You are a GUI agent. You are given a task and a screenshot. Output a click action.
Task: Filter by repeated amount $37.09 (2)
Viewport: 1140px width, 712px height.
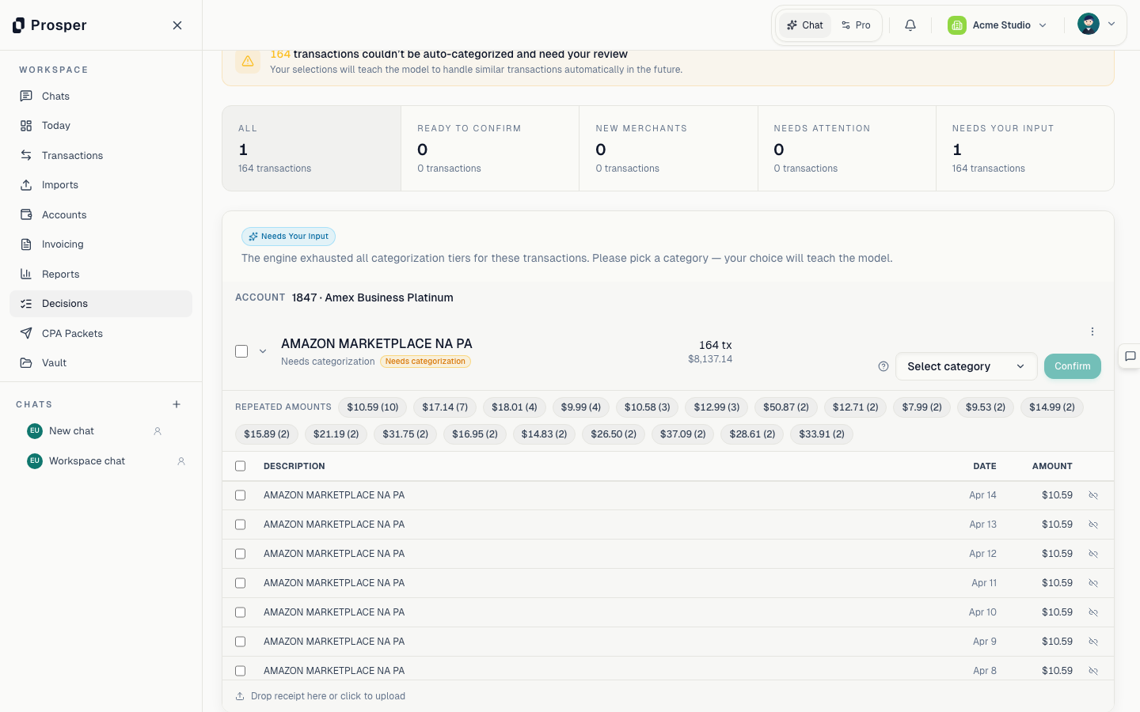683,434
